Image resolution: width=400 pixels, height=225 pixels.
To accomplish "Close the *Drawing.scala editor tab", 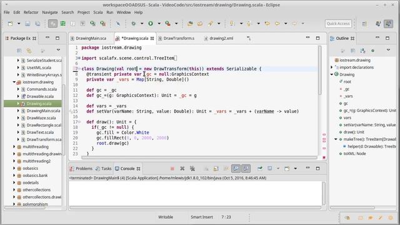I will click(152, 38).
